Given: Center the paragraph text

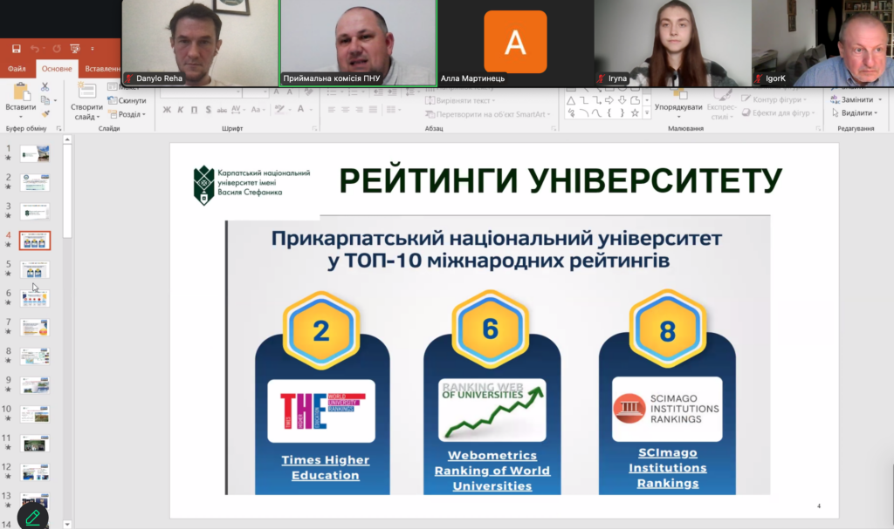Looking at the screenshot, I should [x=345, y=110].
